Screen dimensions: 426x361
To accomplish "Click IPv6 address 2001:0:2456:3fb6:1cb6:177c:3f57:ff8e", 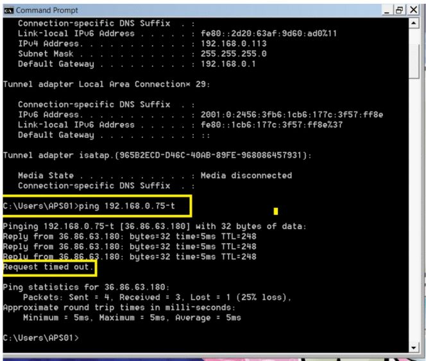I will 292,115.
